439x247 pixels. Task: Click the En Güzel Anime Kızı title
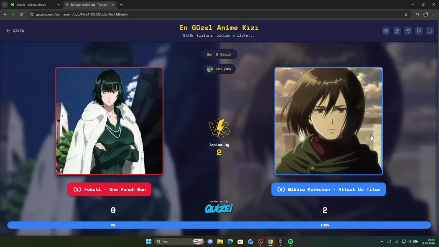pos(219,28)
